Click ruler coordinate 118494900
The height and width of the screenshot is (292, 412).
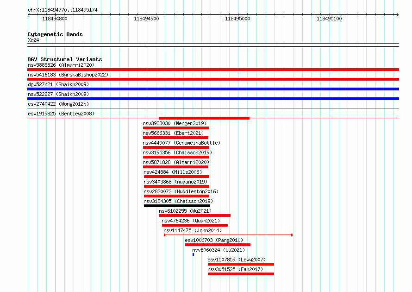point(146,19)
